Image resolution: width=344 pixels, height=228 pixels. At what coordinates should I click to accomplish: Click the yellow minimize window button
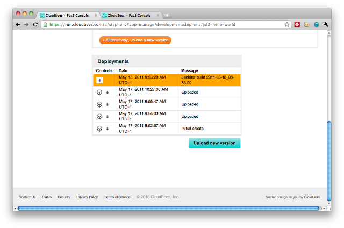[x=25, y=13]
